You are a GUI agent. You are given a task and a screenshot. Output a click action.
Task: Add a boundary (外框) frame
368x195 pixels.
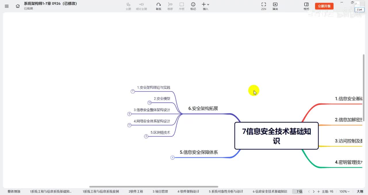click(x=182, y=6)
